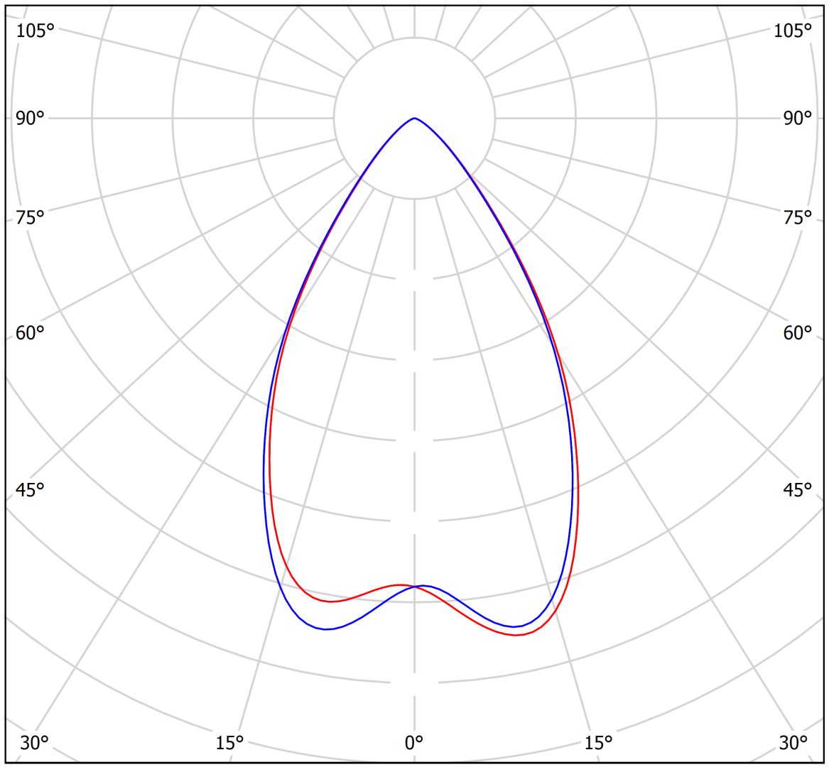Click the blue curve's central peak near 0° axis

click(423, 586)
